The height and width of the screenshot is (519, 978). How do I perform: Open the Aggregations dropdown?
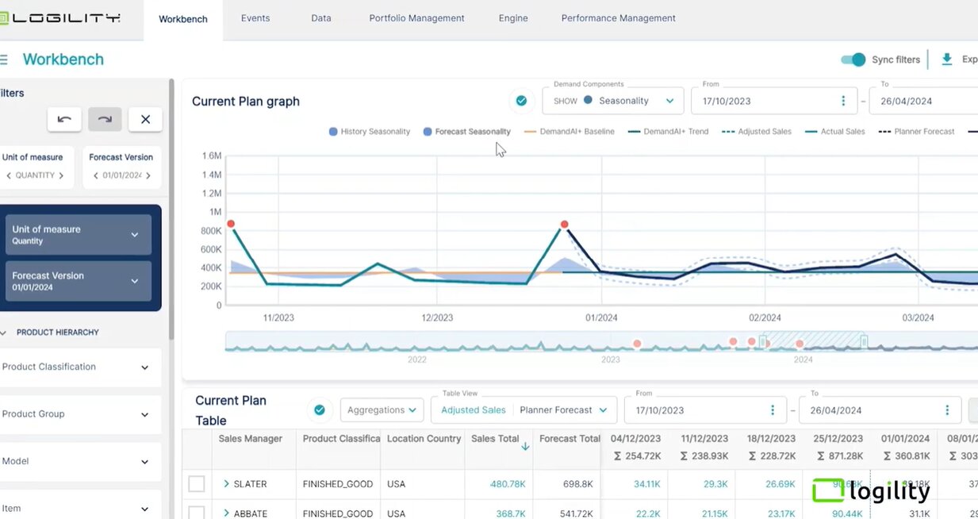pyautogui.click(x=382, y=410)
